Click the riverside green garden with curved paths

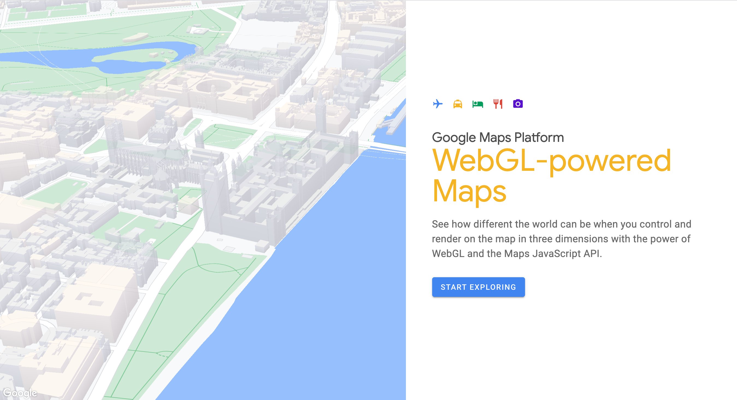[x=212, y=274]
